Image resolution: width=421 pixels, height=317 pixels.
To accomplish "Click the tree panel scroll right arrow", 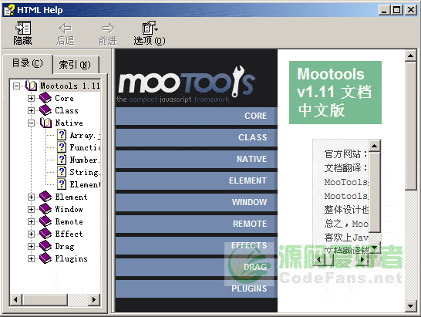I will coord(94,299).
